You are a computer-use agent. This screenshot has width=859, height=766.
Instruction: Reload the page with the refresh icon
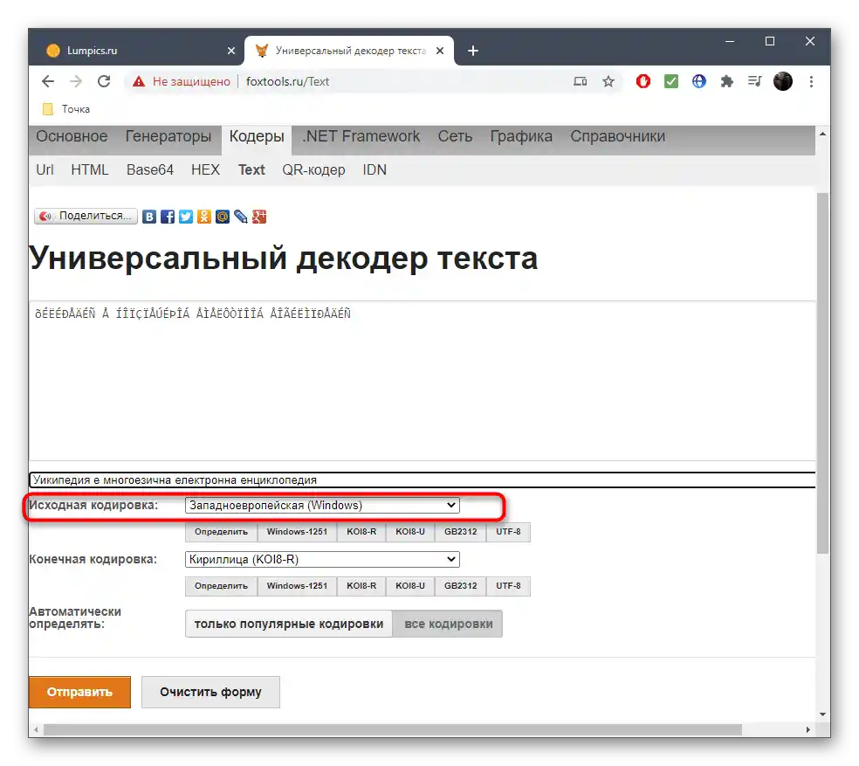(104, 82)
